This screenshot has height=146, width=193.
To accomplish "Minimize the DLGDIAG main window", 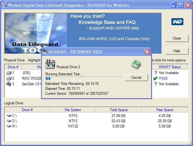I will coord(174,5).
